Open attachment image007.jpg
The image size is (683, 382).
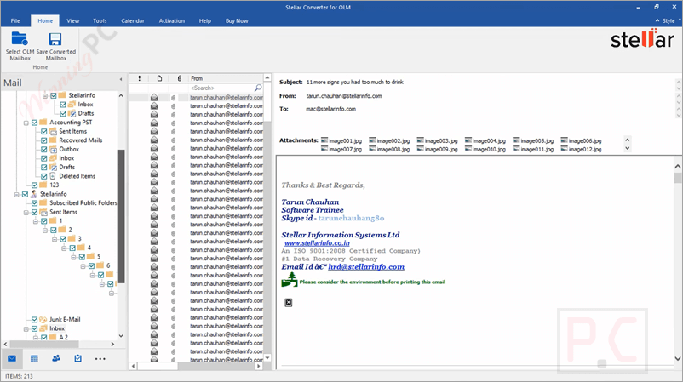click(341, 149)
